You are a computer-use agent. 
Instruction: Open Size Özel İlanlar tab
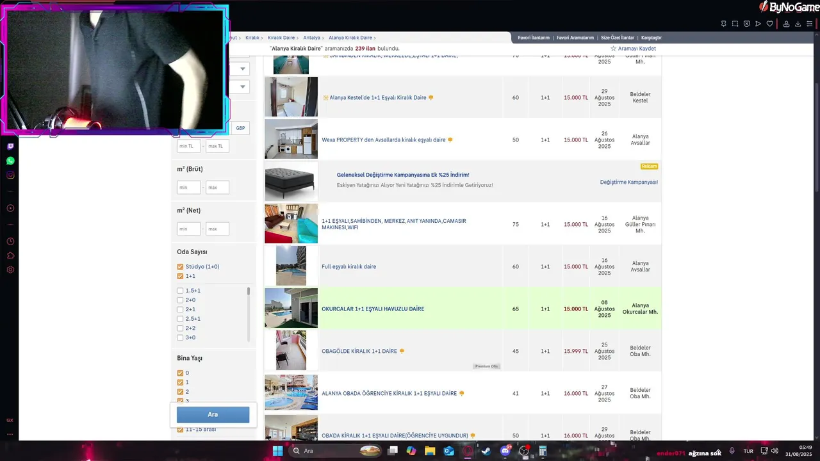point(618,38)
